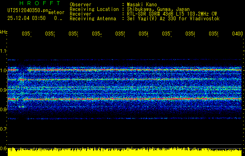
Task: Click the 0355 time axis marker
Action: pyautogui.click(x=120, y=34)
